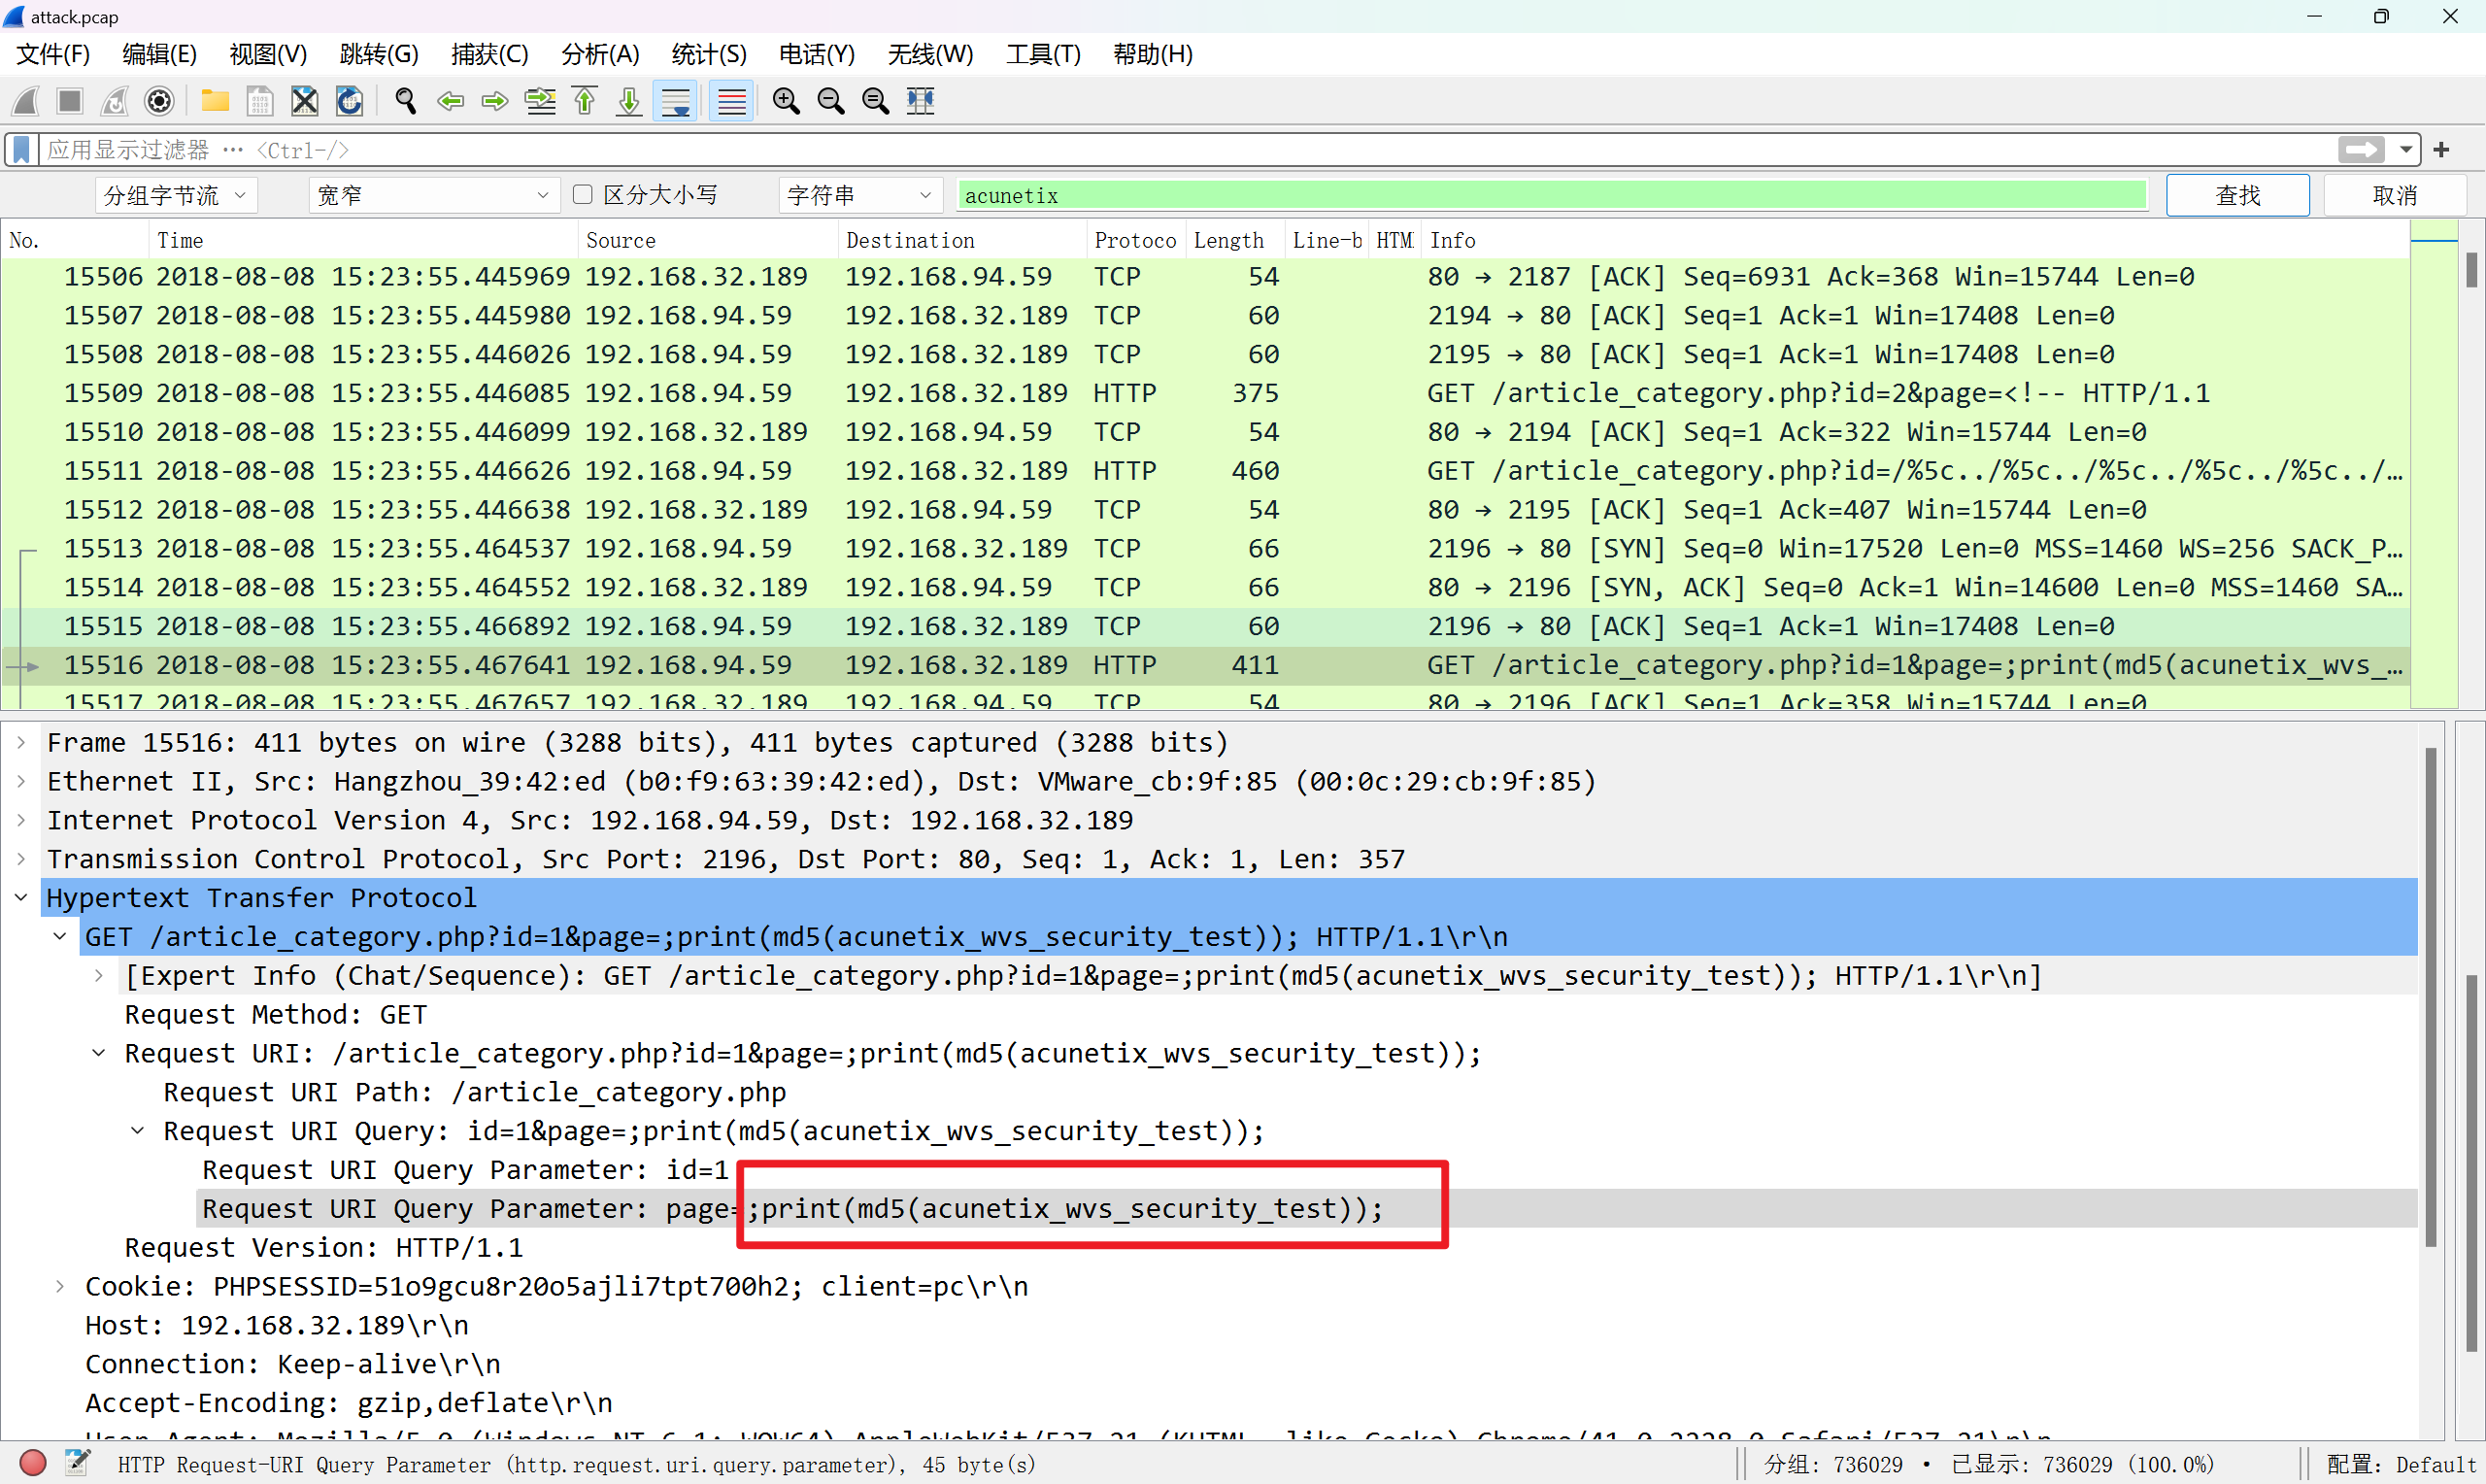Image resolution: width=2486 pixels, height=1484 pixels.
Task: Click the expert information red circle icon
Action: [x=33, y=1463]
